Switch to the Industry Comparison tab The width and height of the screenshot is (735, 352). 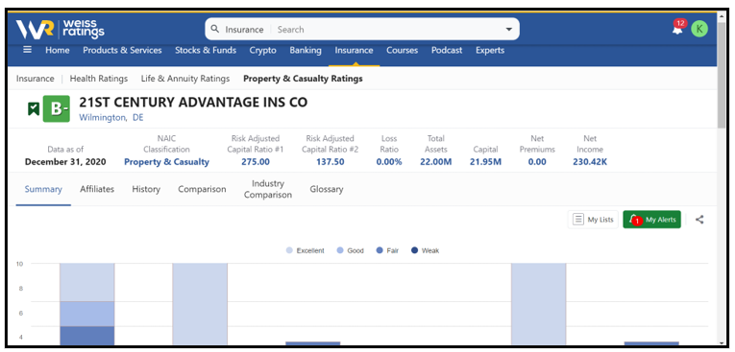[x=268, y=189]
